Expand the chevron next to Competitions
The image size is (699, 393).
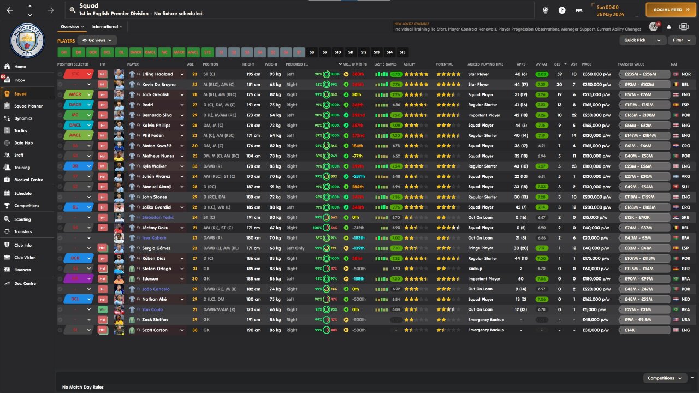pos(692,377)
